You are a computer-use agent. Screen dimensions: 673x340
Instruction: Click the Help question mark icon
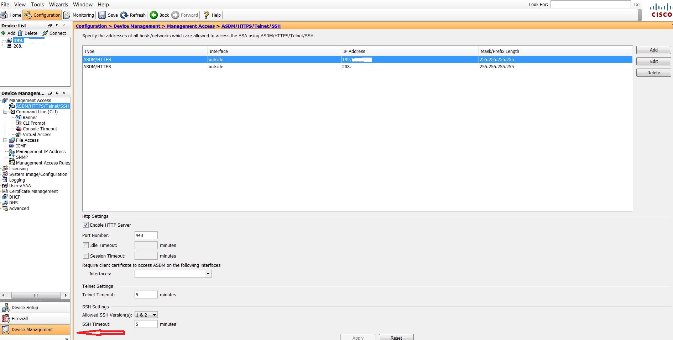(x=207, y=15)
